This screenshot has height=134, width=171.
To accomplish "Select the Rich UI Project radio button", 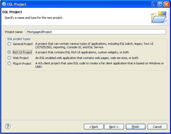I will tap(9, 52).
